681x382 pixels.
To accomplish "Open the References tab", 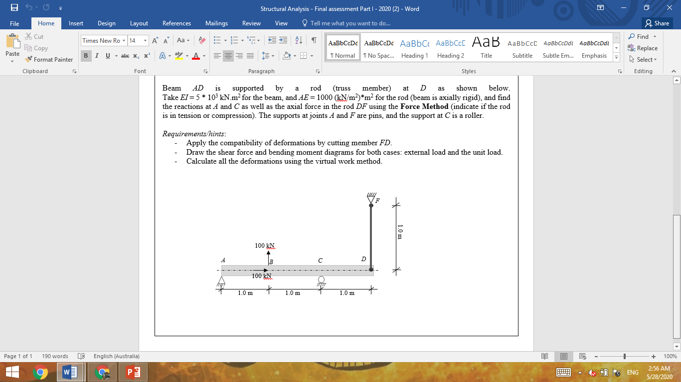I will 176,23.
